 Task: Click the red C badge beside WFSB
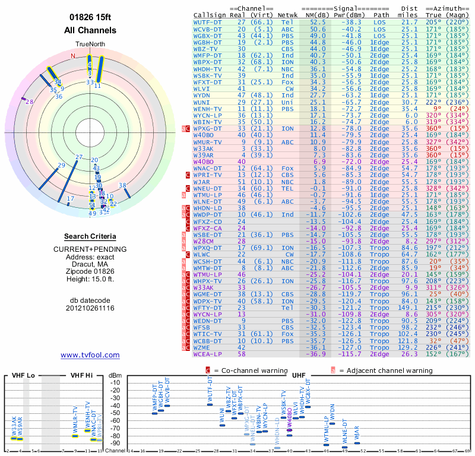188,328
